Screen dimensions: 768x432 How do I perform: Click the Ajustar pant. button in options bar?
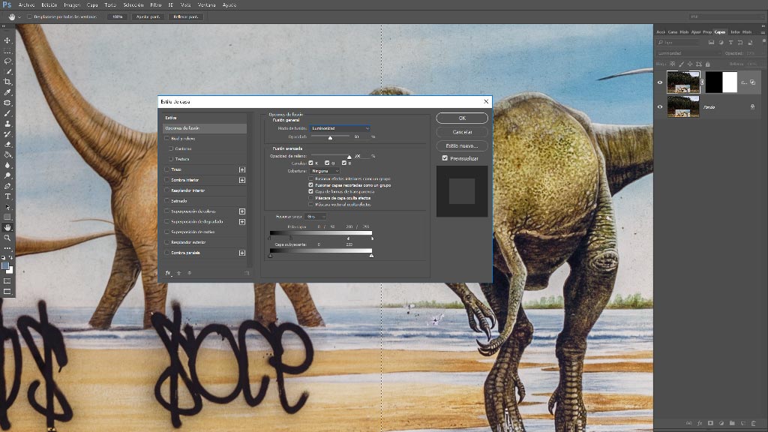(148, 16)
